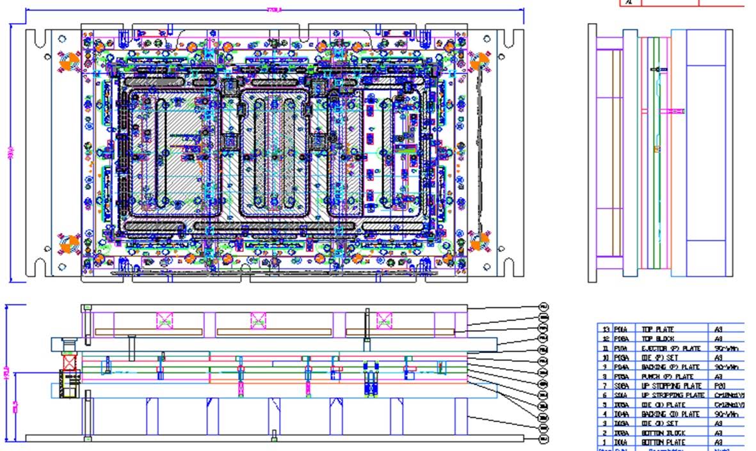Click the vertical height dimension of plan view
Image resolution: width=756 pixels, height=451 pixels.
(x=11, y=154)
